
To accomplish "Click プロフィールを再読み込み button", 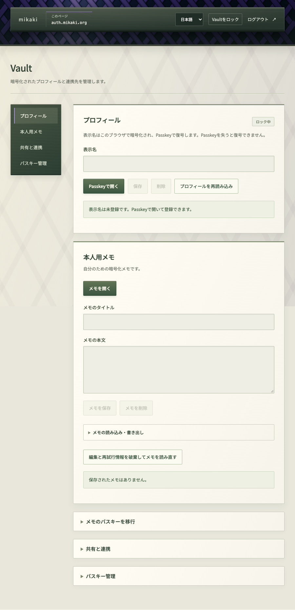I will [x=206, y=186].
